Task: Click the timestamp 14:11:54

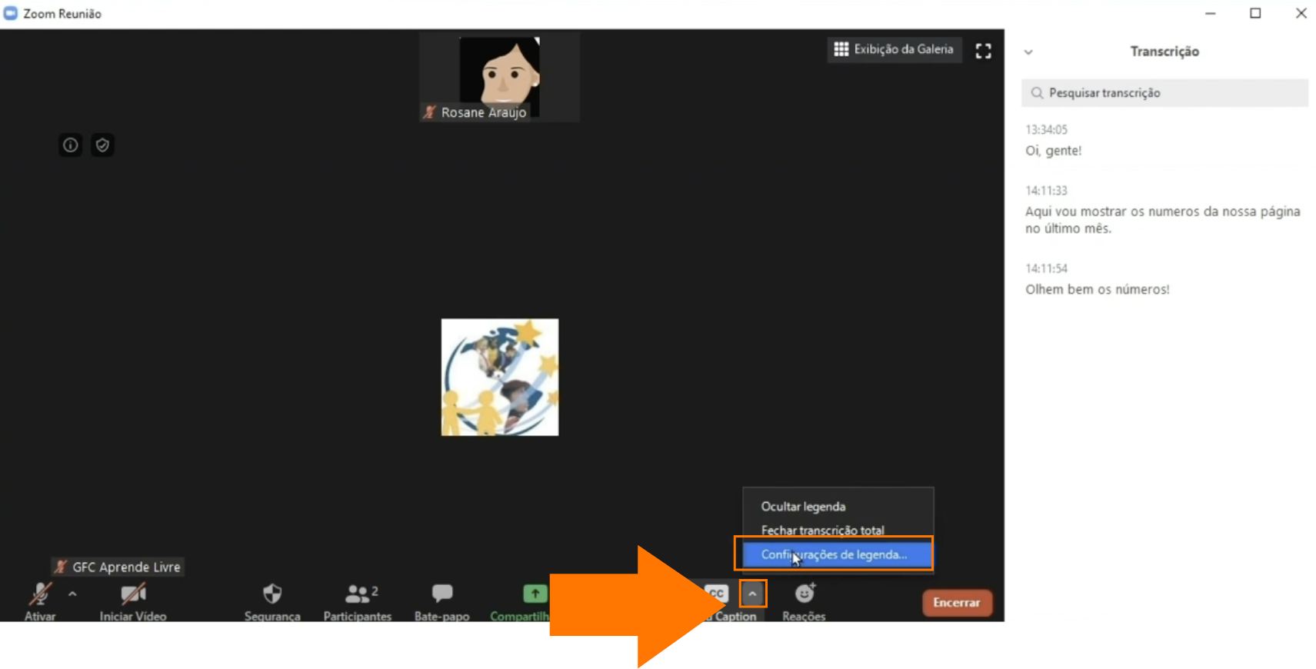Action: pos(1046,268)
